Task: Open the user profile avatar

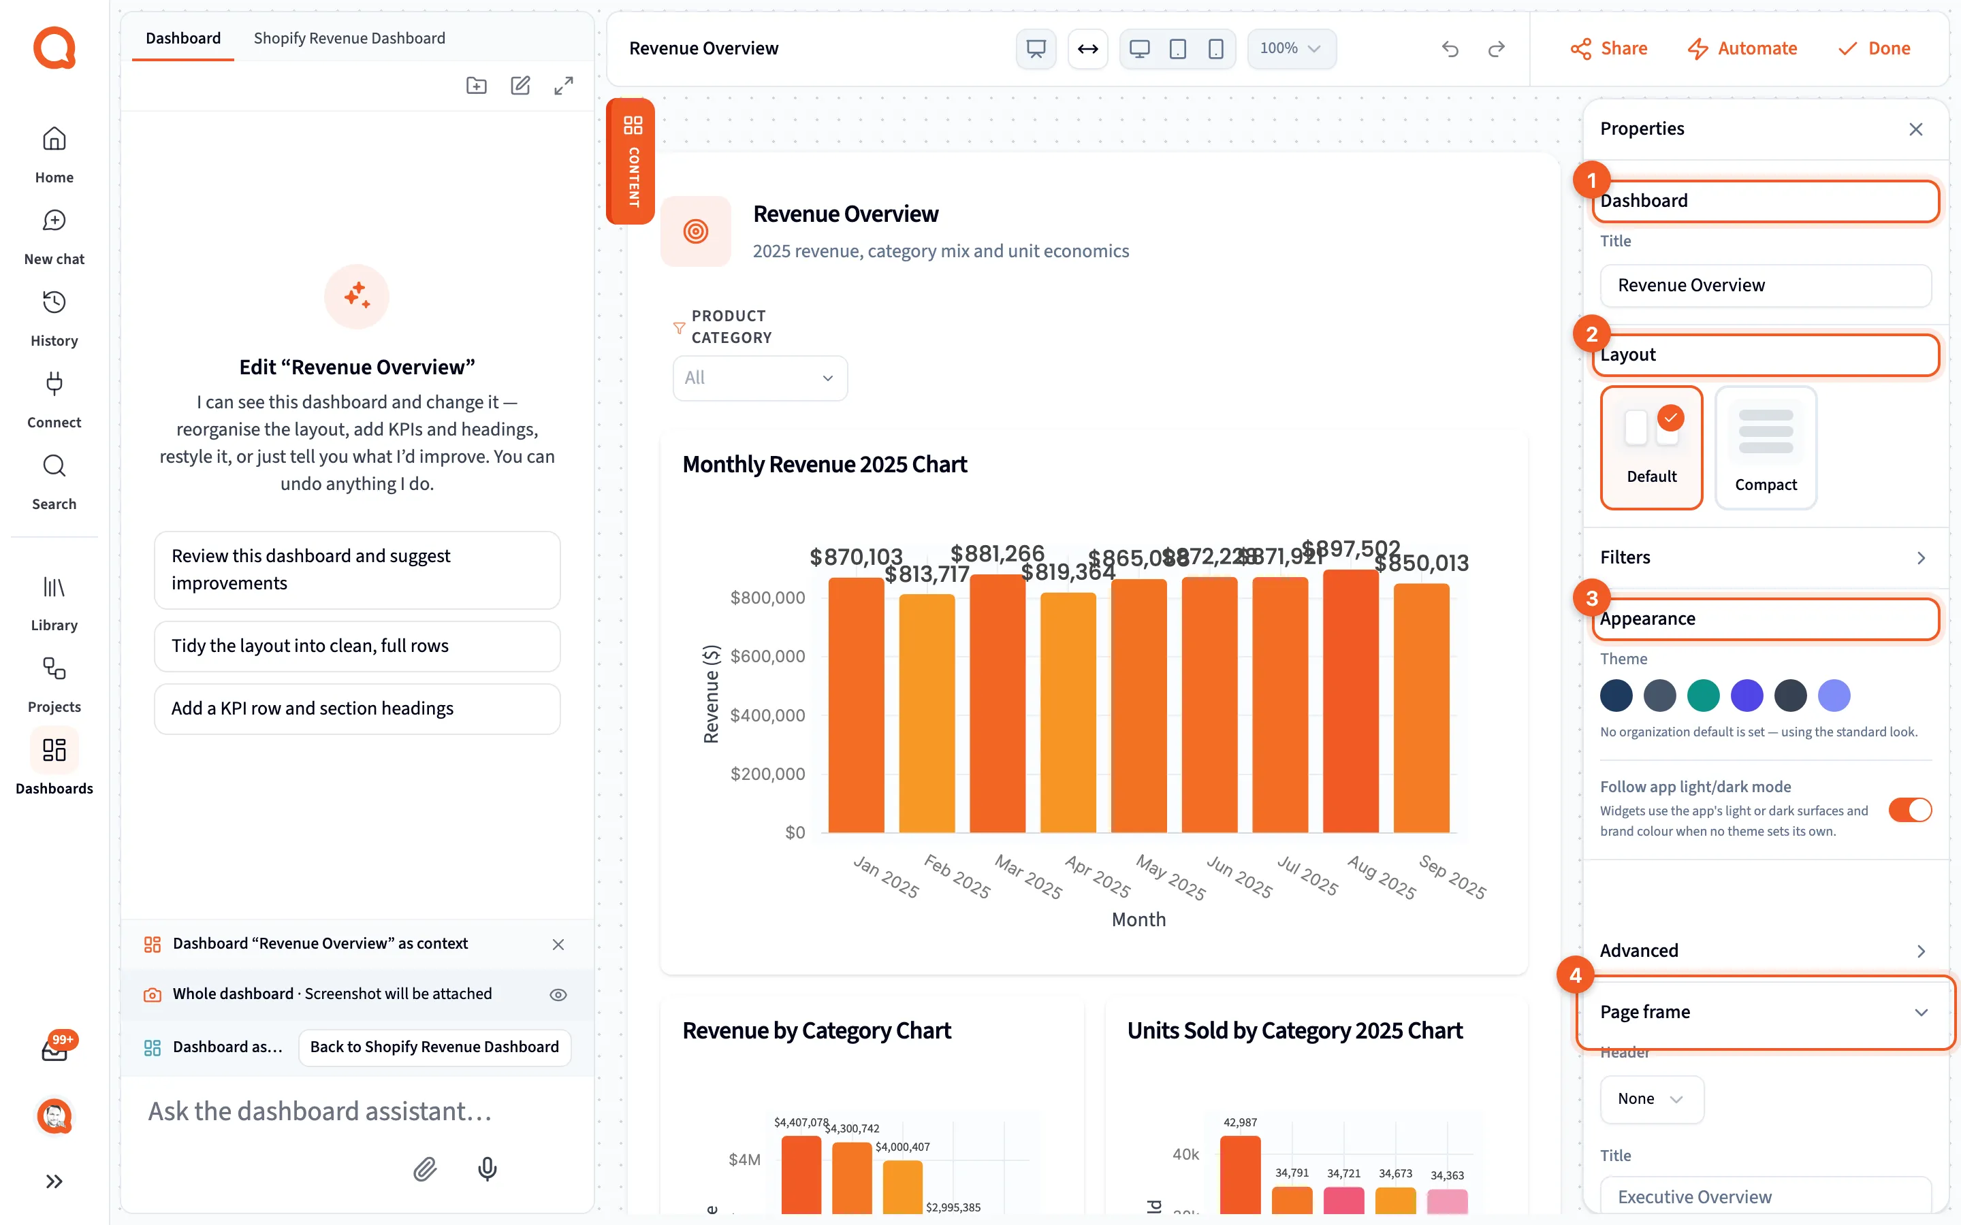Action: 54,1116
